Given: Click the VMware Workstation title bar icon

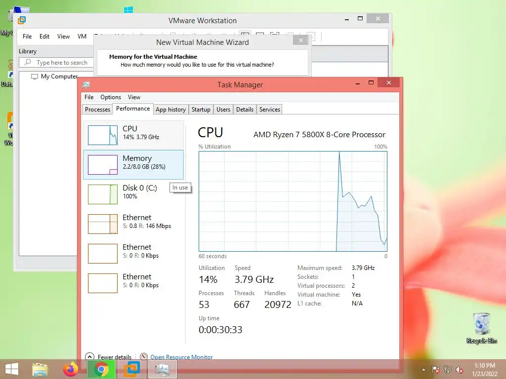Looking at the screenshot, I should 22,20.
